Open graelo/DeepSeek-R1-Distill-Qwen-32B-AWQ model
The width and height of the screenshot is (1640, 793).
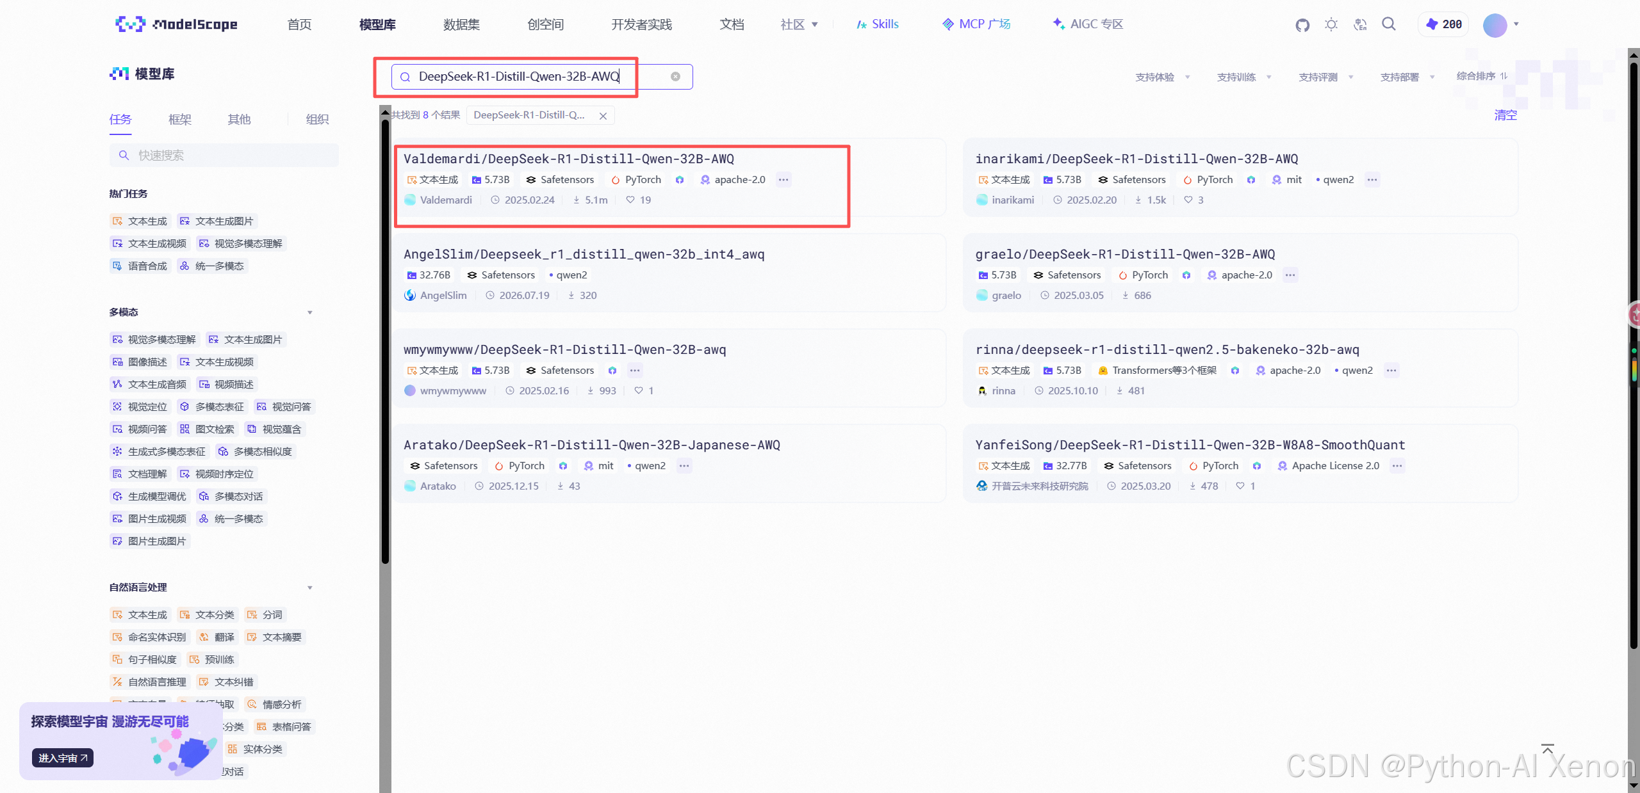pyautogui.click(x=1125, y=254)
